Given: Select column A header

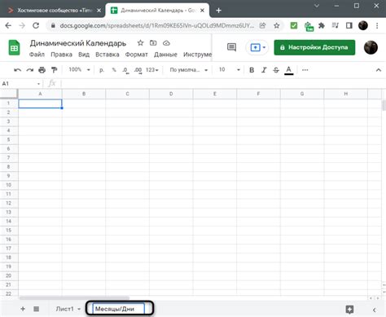Looking at the screenshot, I should click(40, 94).
